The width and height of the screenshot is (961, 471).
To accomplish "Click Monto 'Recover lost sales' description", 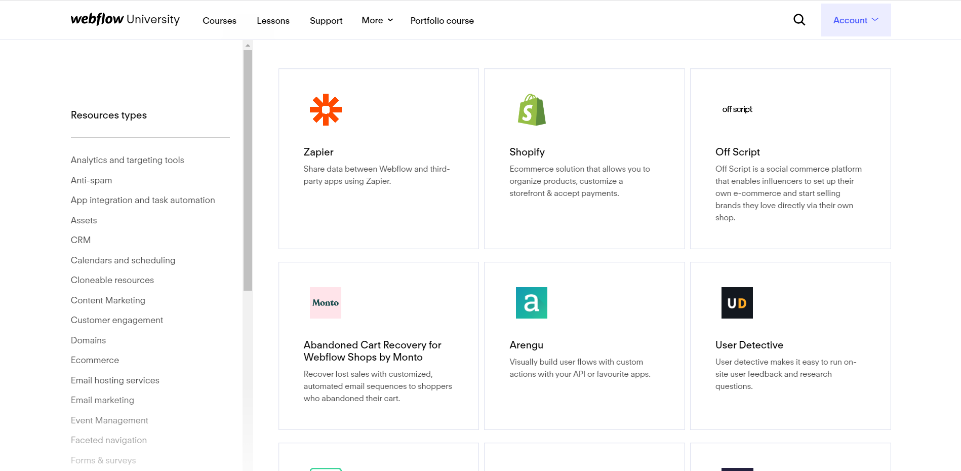I will pos(378,386).
